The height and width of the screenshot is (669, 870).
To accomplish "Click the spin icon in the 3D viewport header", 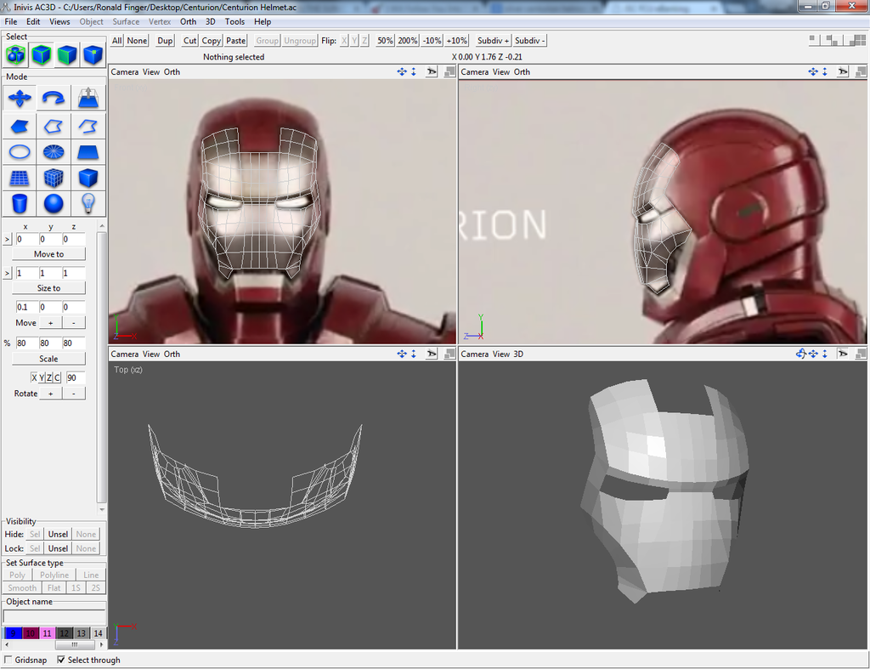I will tap(800, 354).
